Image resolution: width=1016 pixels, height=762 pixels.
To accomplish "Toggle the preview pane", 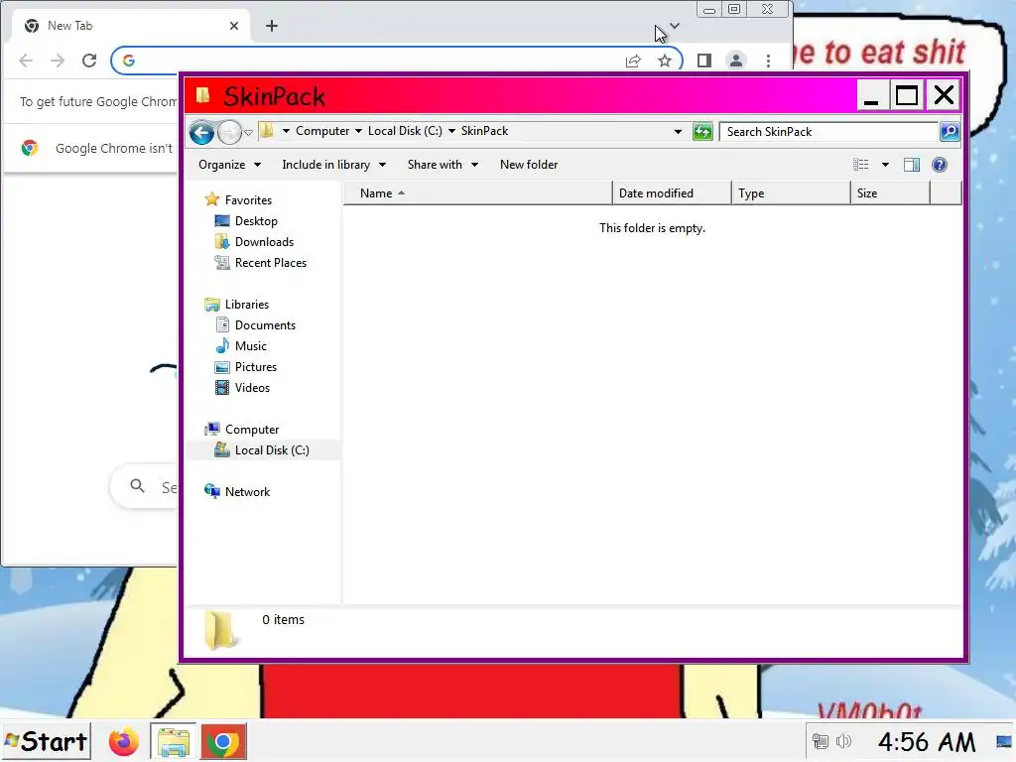I will coord(912,165).
